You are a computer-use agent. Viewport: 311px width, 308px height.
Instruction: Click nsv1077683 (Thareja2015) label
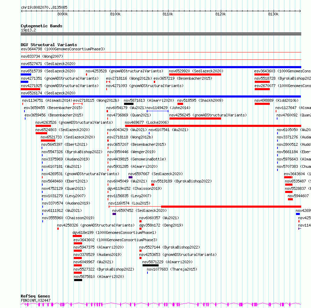(172, 269)
